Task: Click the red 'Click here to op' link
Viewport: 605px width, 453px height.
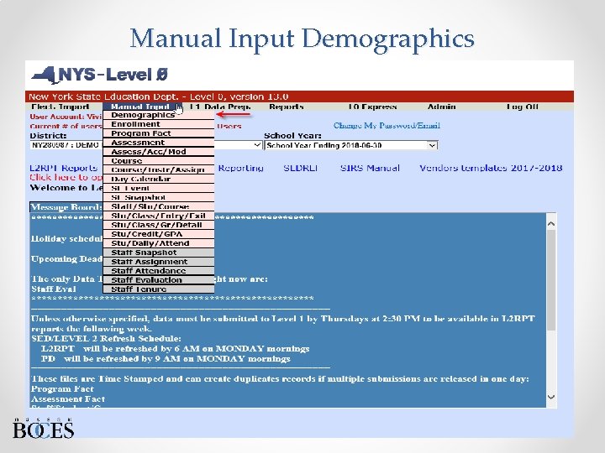Action: (66, 178)
